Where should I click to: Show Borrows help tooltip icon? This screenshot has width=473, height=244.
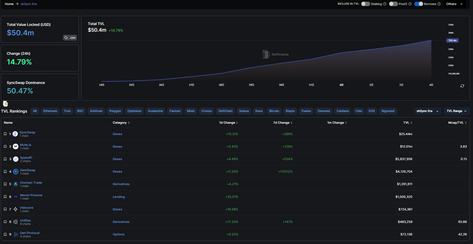pos(439,4)
